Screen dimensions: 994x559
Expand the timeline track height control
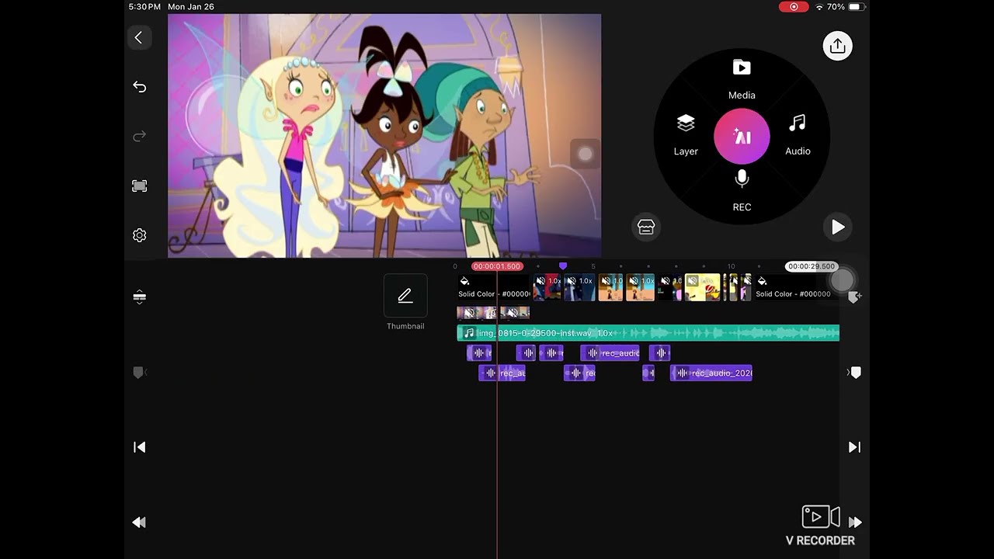coord(140,297)
